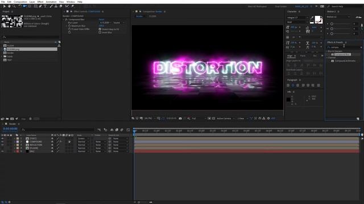Select the Pen tool
This screenshot has height=204, width=364.
pyautogui.click(x=40, y=6)
